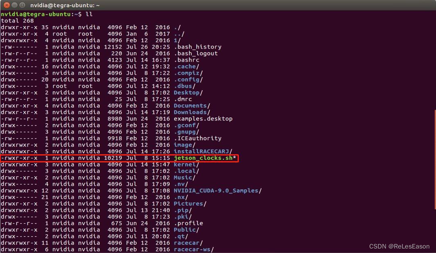
Task: Click the image/ directory name
Action: click(x=184, y=145)
